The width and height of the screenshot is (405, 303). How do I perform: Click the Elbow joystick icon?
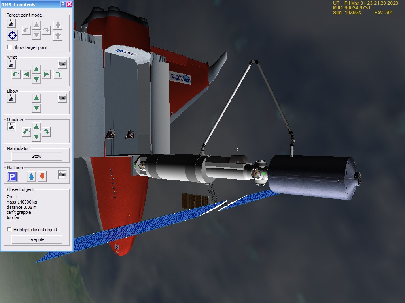[11, 98]
